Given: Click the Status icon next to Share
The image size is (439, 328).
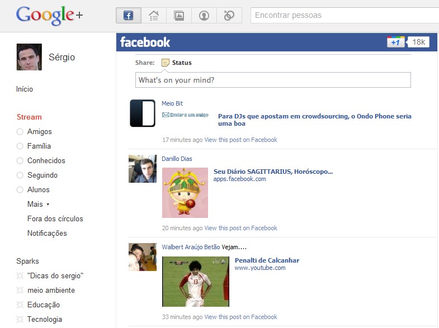Looking at the screenshot, I should coord(166,63).
